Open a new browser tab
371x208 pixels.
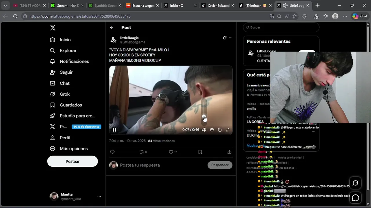pos(318,5)
